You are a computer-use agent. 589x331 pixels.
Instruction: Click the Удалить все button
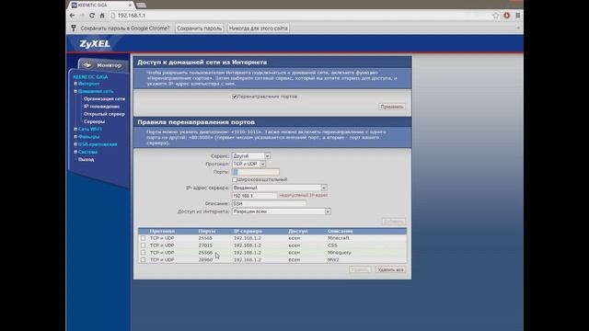390,269
